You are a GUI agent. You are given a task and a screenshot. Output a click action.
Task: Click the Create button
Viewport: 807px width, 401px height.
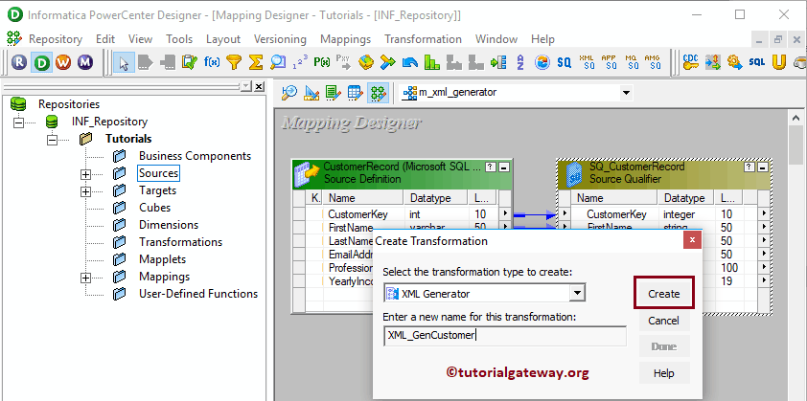664,294
